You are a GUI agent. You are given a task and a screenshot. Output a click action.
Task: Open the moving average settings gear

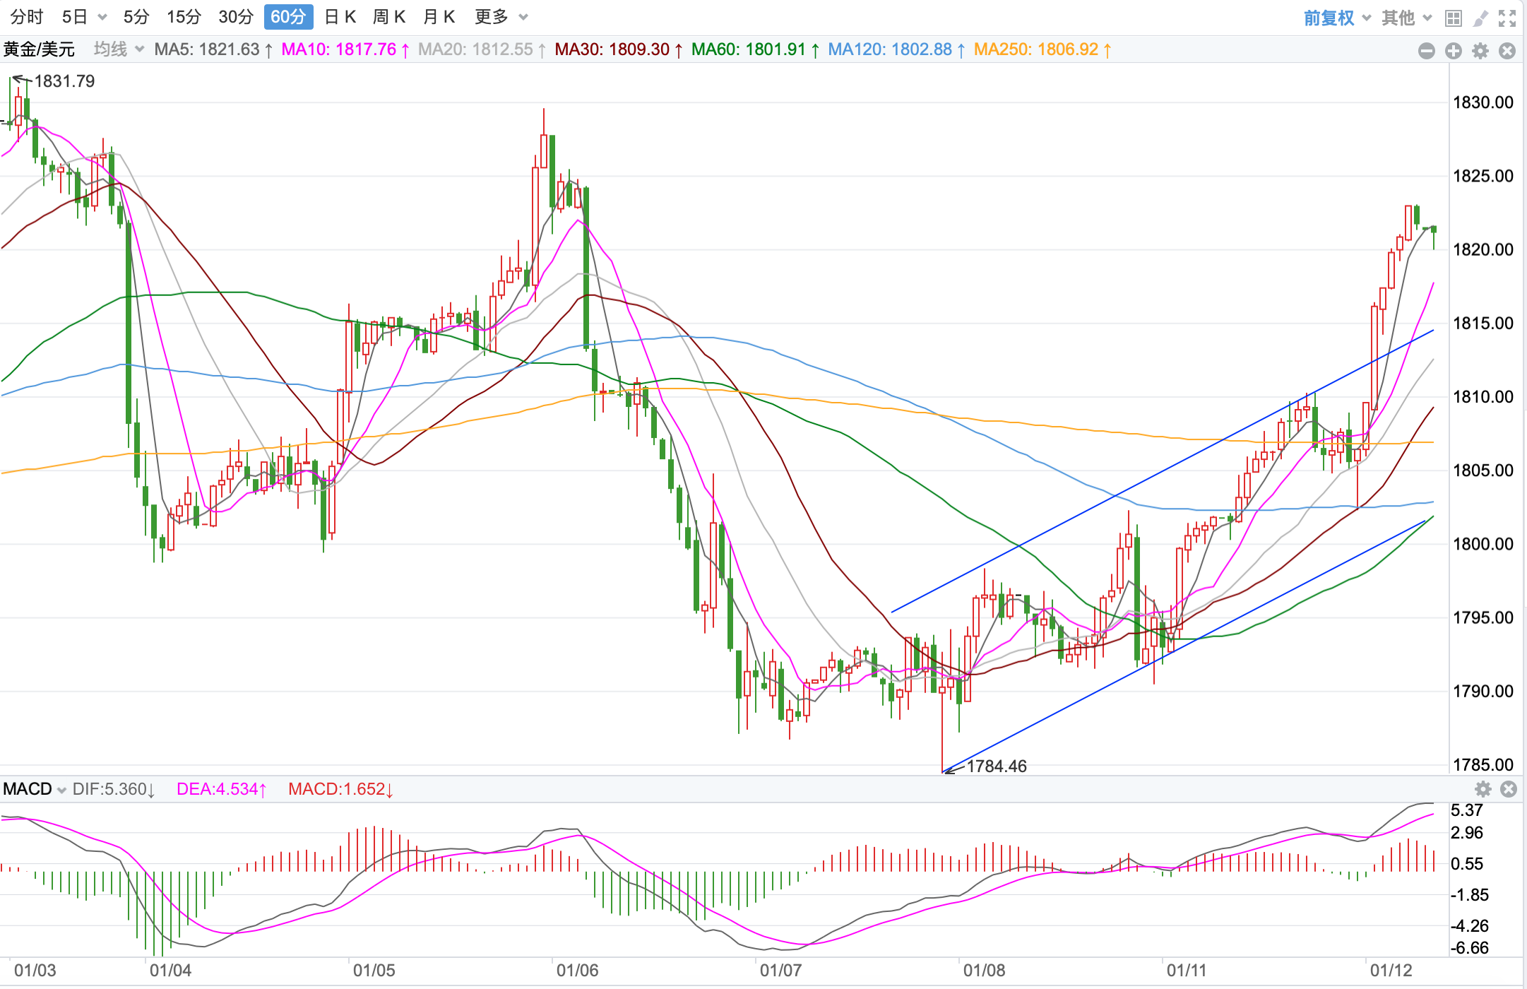pyautogui.click(x=1480, y=51)
